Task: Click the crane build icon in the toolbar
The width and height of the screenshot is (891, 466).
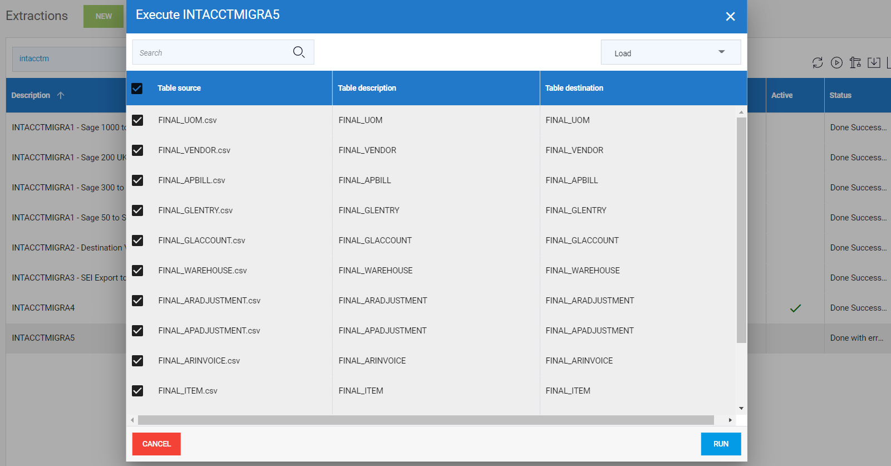Action: pos(855,63)
